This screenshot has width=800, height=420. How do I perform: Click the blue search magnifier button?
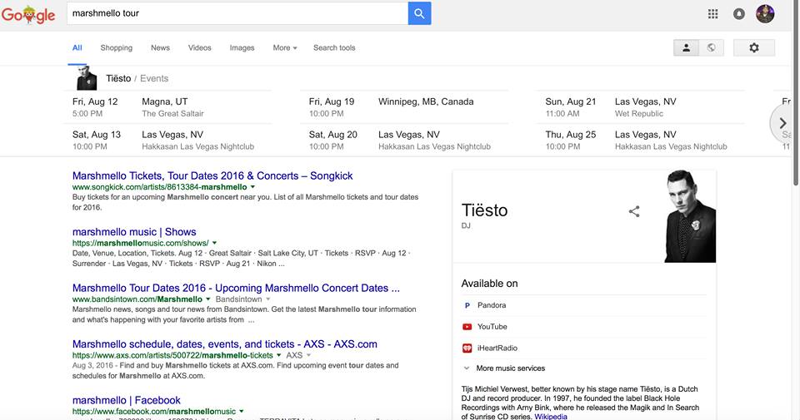[x=419, y=13]
